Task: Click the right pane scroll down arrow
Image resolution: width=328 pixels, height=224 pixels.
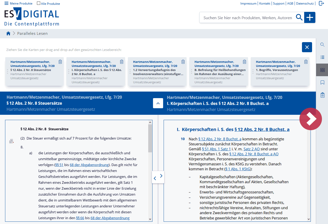Action: pyautogui.click(x=309, y=219)
